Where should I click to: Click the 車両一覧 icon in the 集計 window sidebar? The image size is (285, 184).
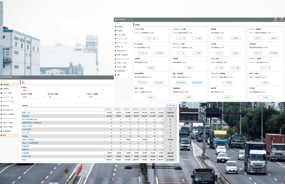point(2,105)
